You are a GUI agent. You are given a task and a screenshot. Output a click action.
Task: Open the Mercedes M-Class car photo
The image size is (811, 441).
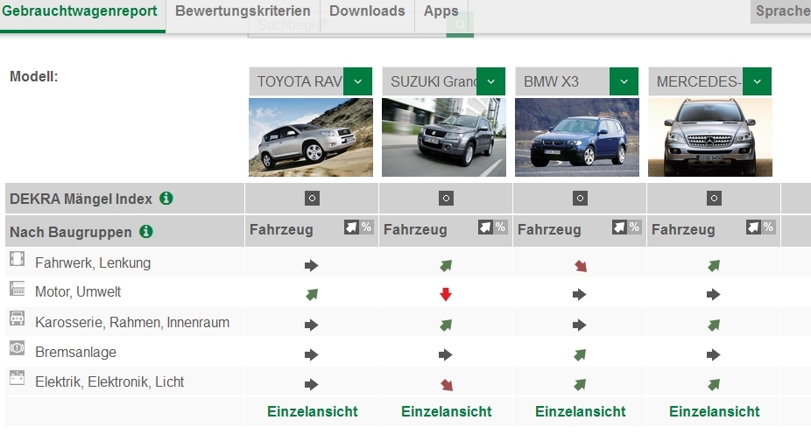coord(710,137)
